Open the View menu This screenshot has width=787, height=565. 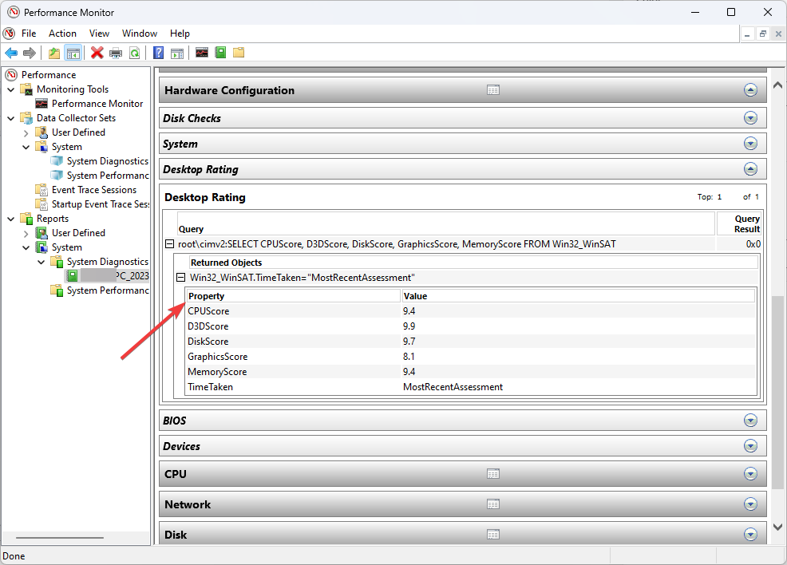click(99, 34)
